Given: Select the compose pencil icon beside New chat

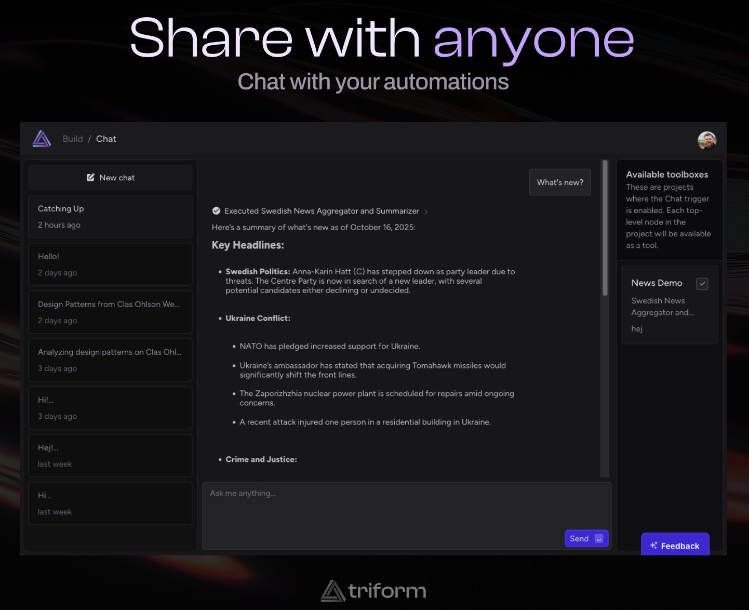Looking at the screenshot, I should click(x=91, y=177).
